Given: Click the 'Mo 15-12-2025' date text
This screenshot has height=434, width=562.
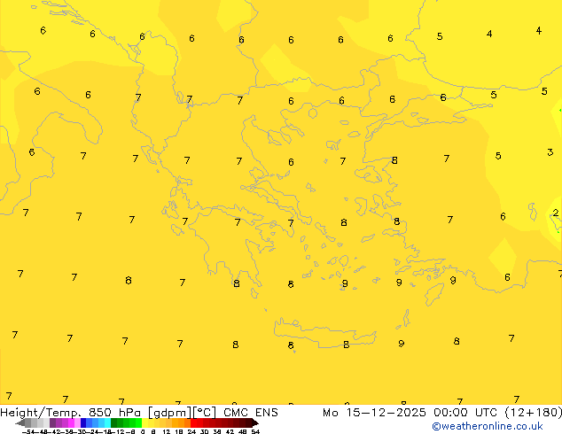Looking at the screenshot, I should coord(374,413).
